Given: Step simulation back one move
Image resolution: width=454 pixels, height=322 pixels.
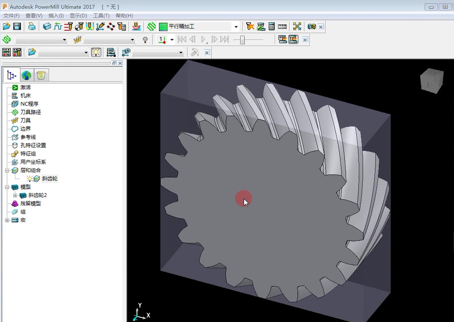Looking at the screenshot, I should (193, 39).
